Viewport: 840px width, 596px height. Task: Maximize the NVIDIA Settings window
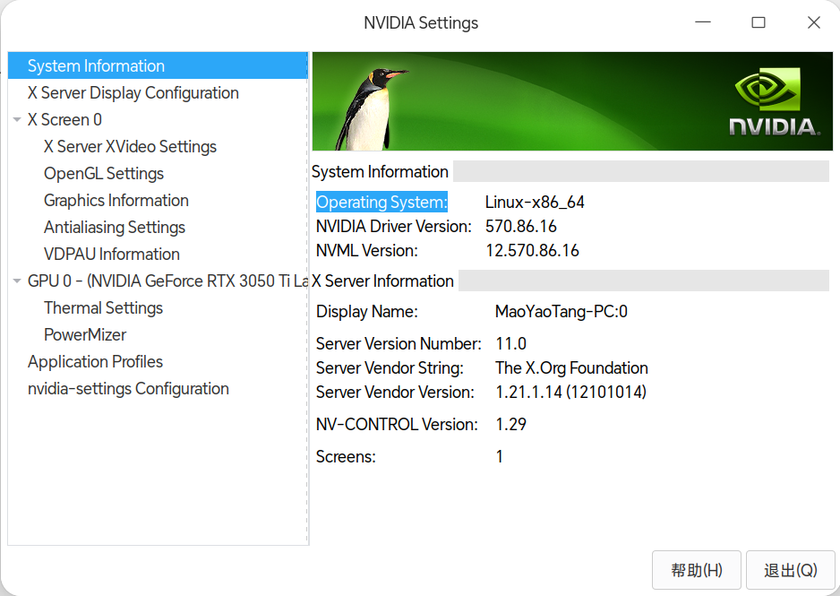[x=758, y=22]
